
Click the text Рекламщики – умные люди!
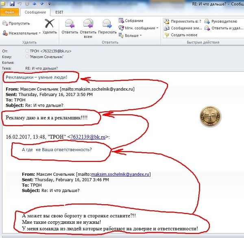pyautogui.click(x=37, y=77)
